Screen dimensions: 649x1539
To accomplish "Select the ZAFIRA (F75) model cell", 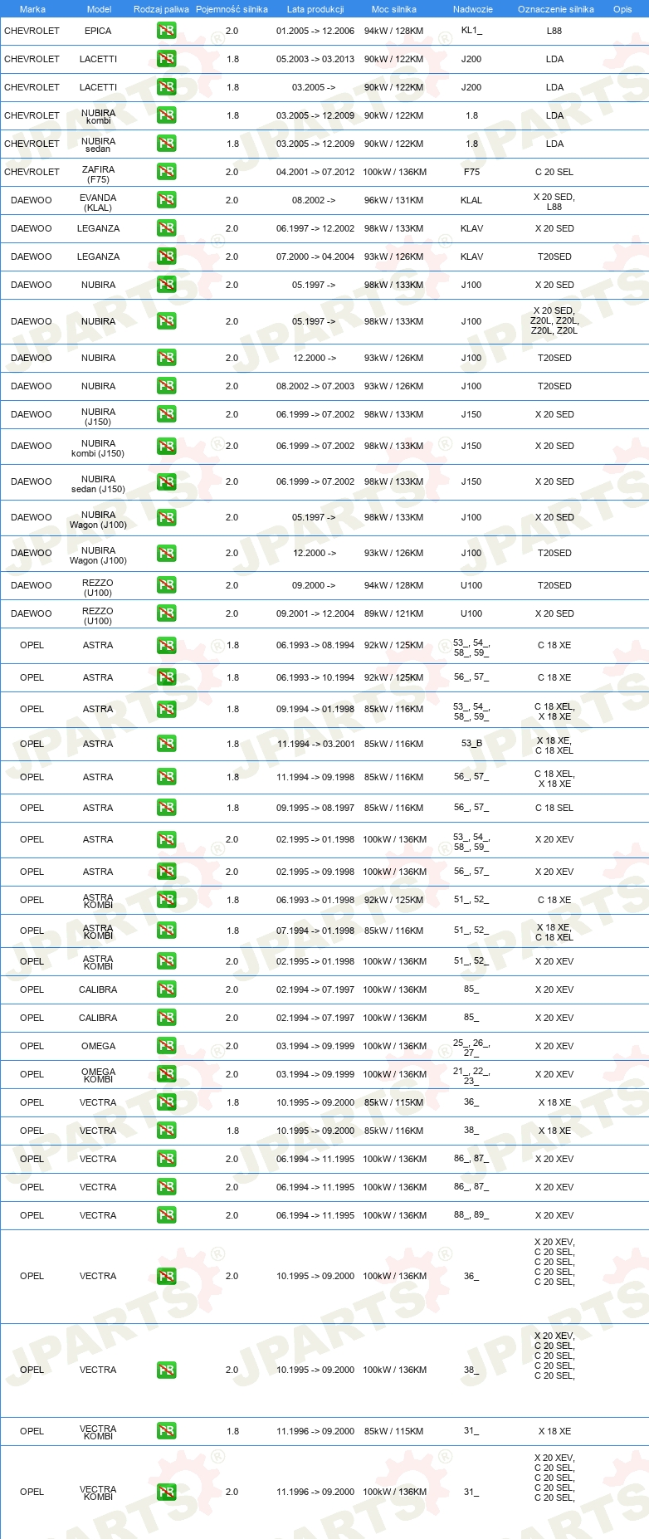I will (98, 174).
